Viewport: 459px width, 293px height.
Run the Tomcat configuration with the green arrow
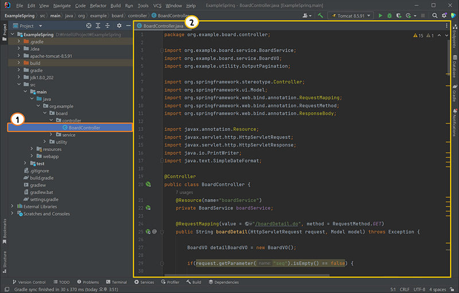[380, 15]
